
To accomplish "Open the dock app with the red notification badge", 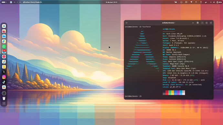I will coord(4,52).
